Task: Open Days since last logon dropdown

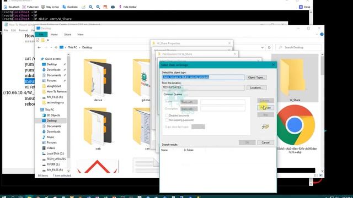Action: [198, 127]
